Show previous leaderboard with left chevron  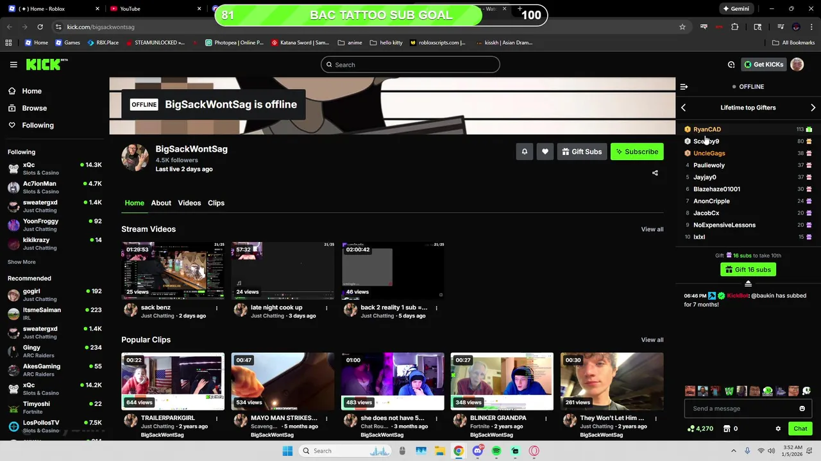point(684,108)
